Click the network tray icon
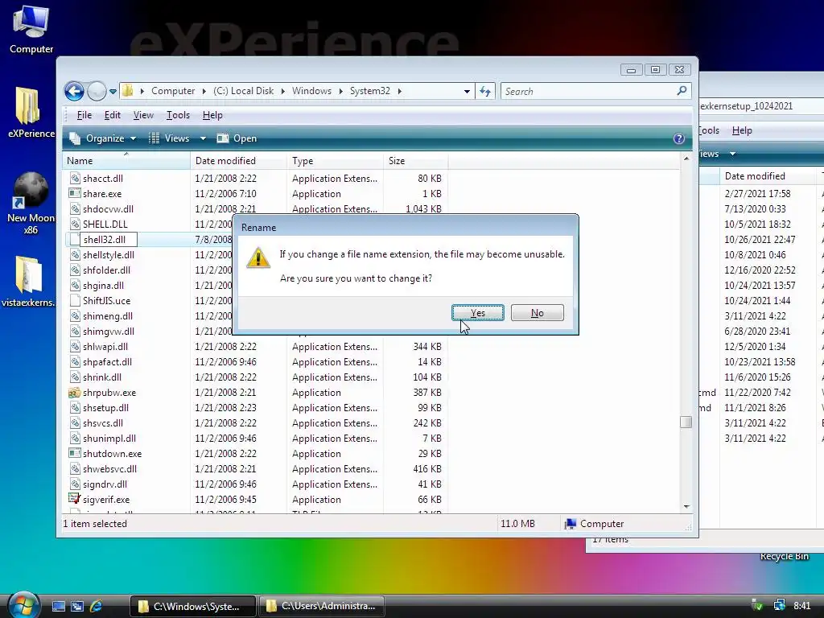Screen dimensions: 824x618 [779, 605]
